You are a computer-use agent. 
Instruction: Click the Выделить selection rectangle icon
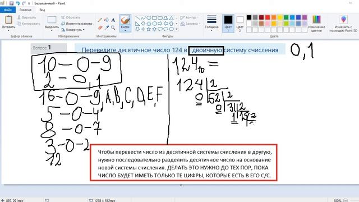(x=52, y=20)
